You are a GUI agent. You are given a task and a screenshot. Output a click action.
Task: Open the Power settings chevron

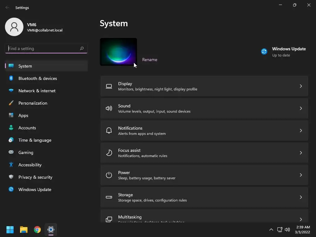301,175
